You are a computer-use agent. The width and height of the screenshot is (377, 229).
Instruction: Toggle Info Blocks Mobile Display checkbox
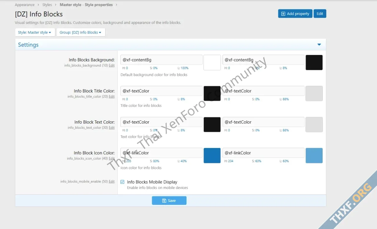coord(123,182)
